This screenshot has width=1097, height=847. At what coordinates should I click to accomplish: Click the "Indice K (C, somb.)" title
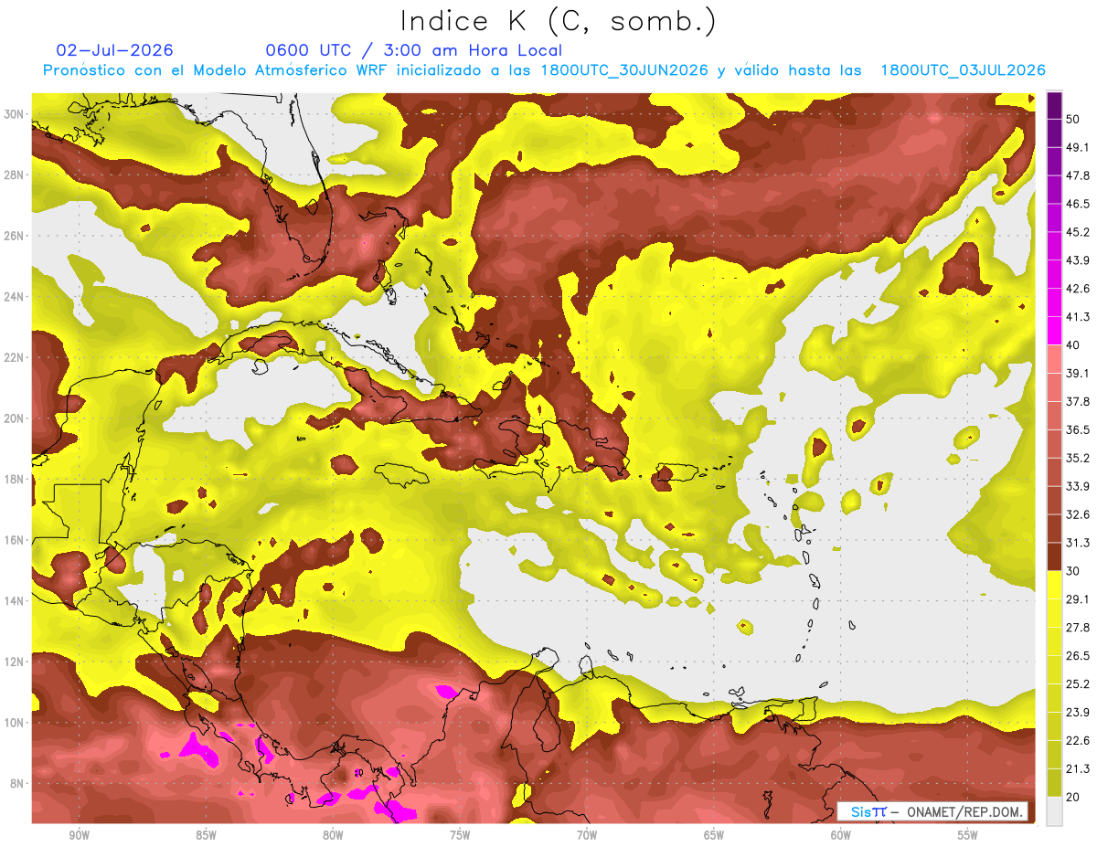559,21
